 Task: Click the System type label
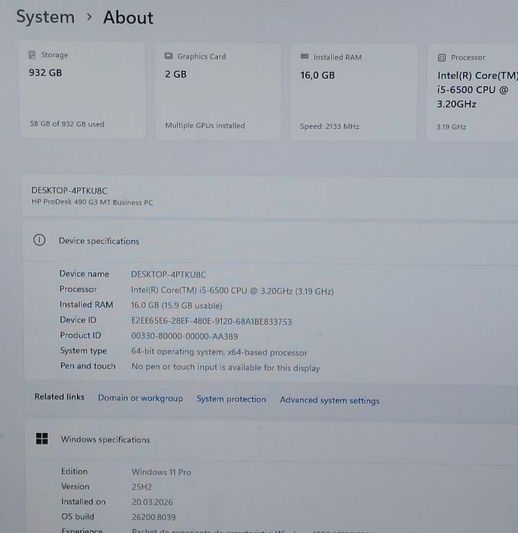point(84,351)
